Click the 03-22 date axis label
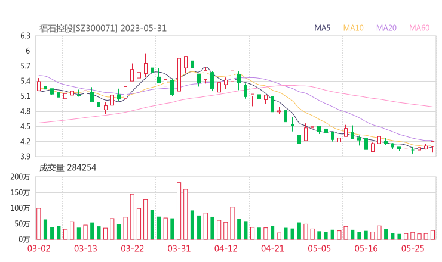442x262 pixels. (x=132, y=248)
